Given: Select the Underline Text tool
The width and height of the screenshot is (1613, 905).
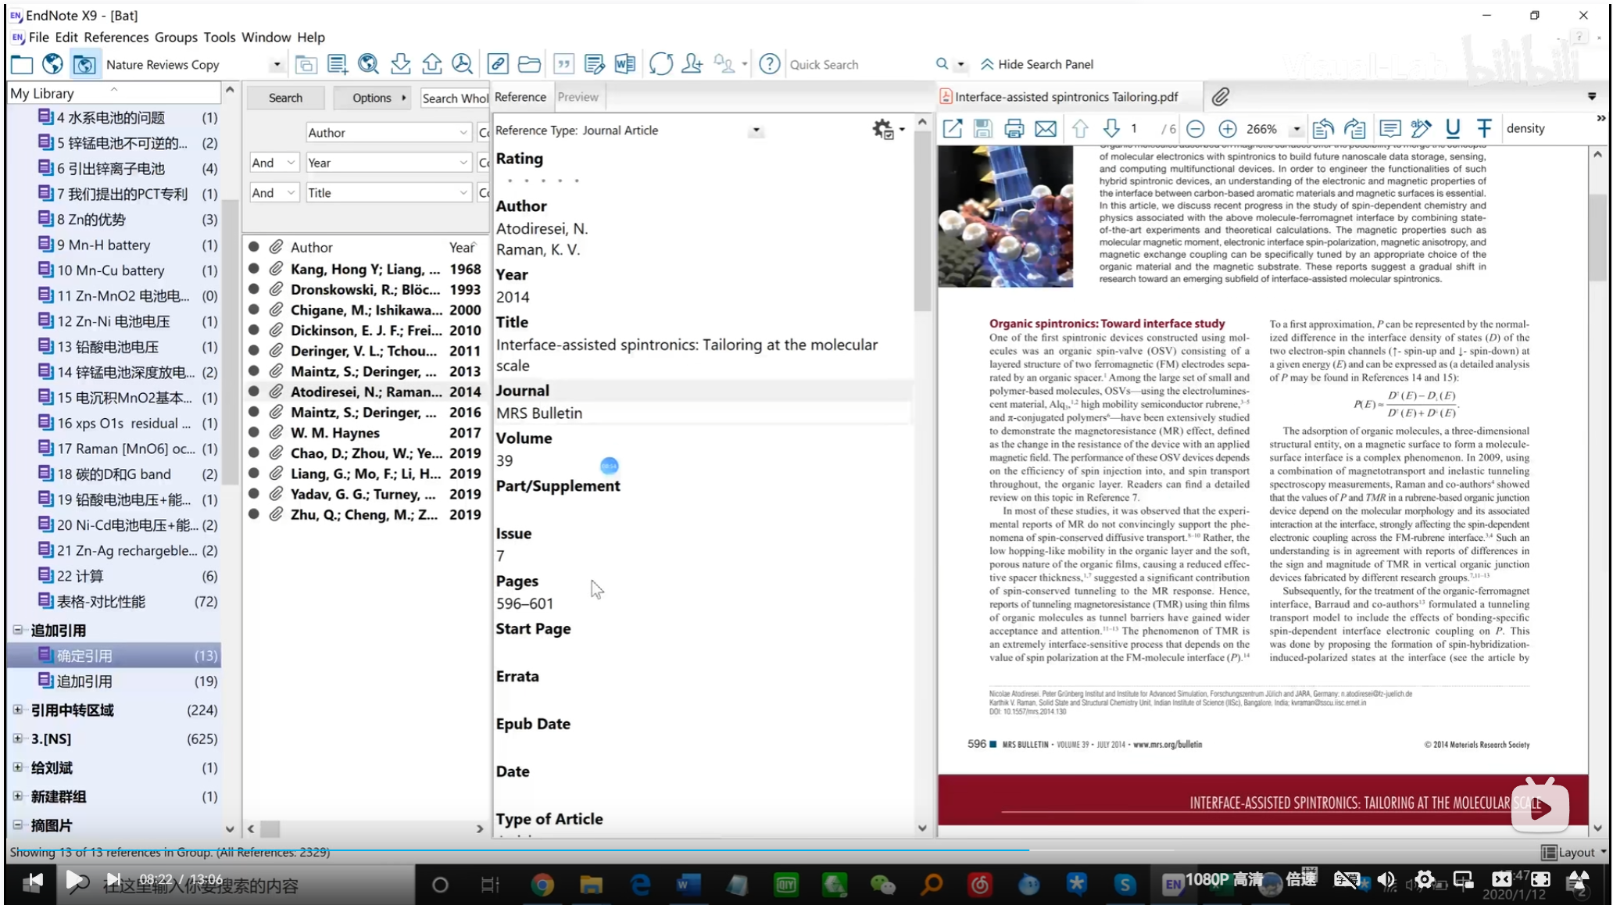Looking at the screenshot, I should [1453, 128].
